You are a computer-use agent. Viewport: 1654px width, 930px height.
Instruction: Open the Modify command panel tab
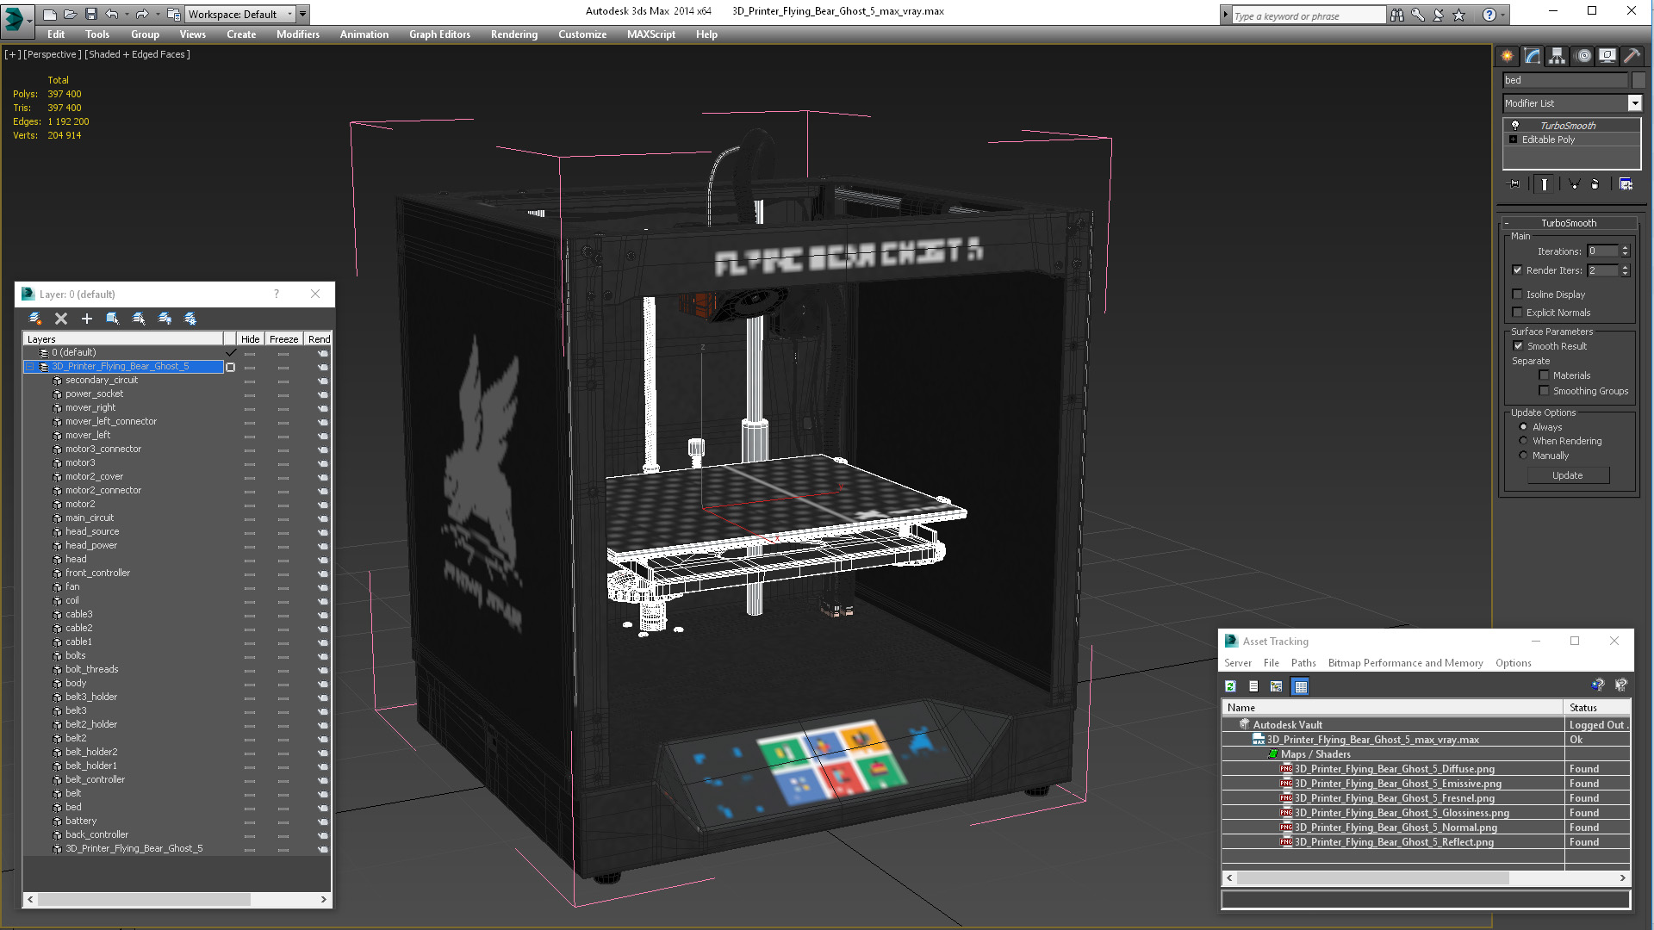[x=1532, y=56]
